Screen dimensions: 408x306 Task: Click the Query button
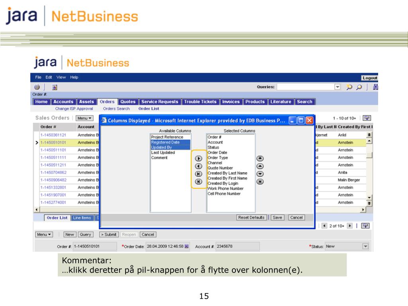coord(85,234)
